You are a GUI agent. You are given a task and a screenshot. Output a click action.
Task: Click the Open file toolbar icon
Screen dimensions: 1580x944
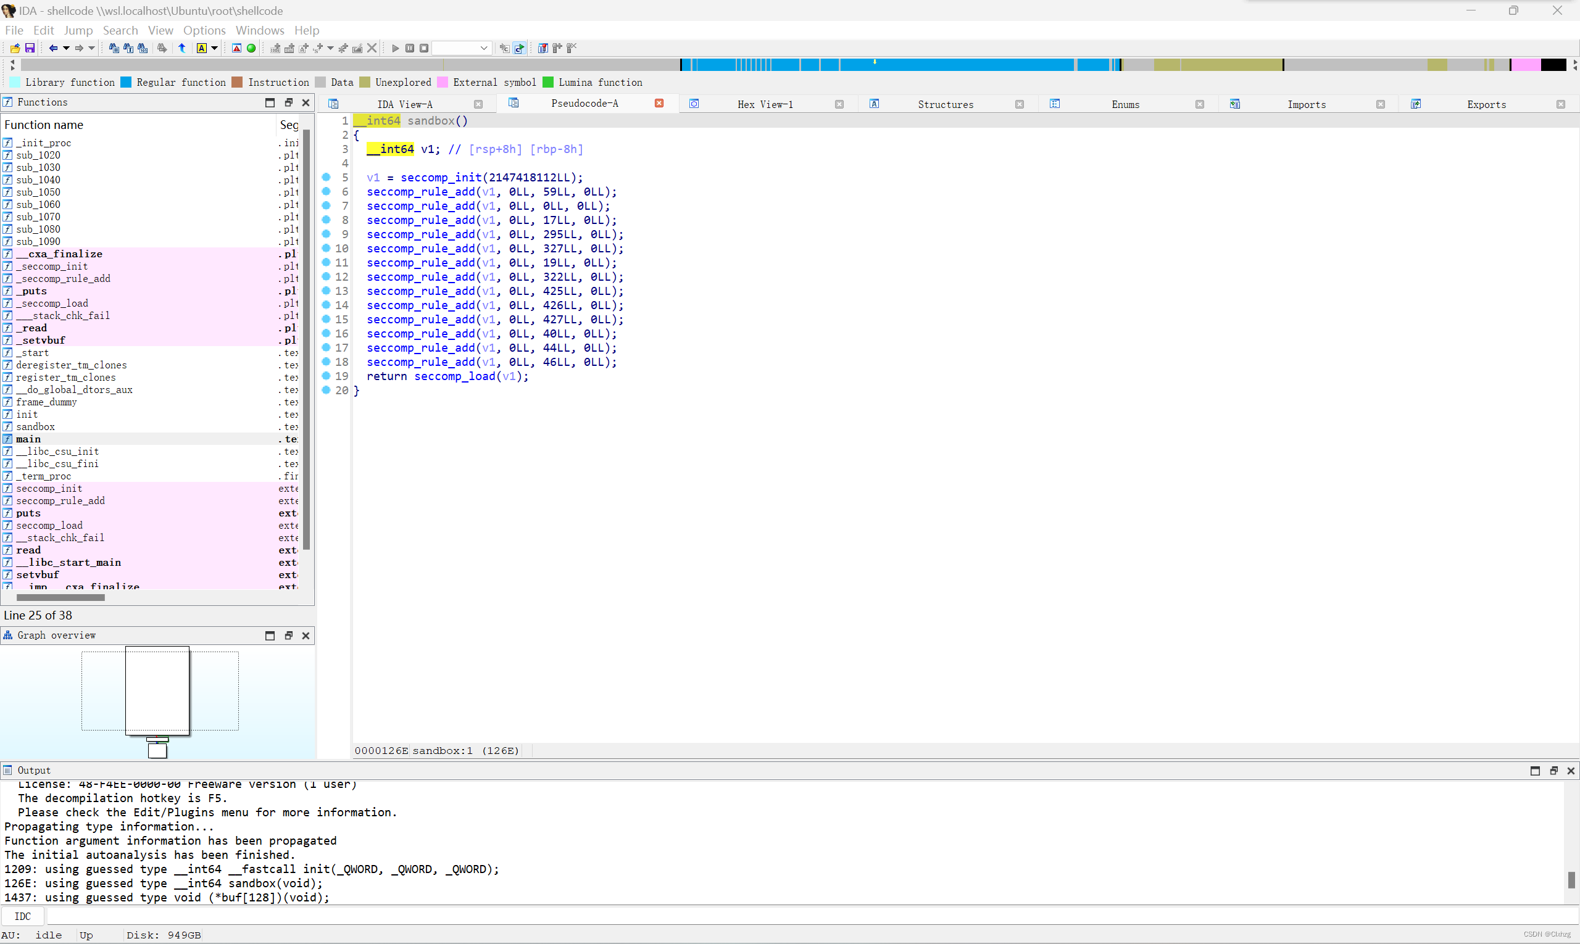15,48
